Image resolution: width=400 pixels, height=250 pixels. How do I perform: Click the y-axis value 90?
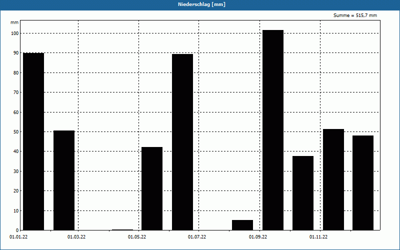click(x=16, y=53)
